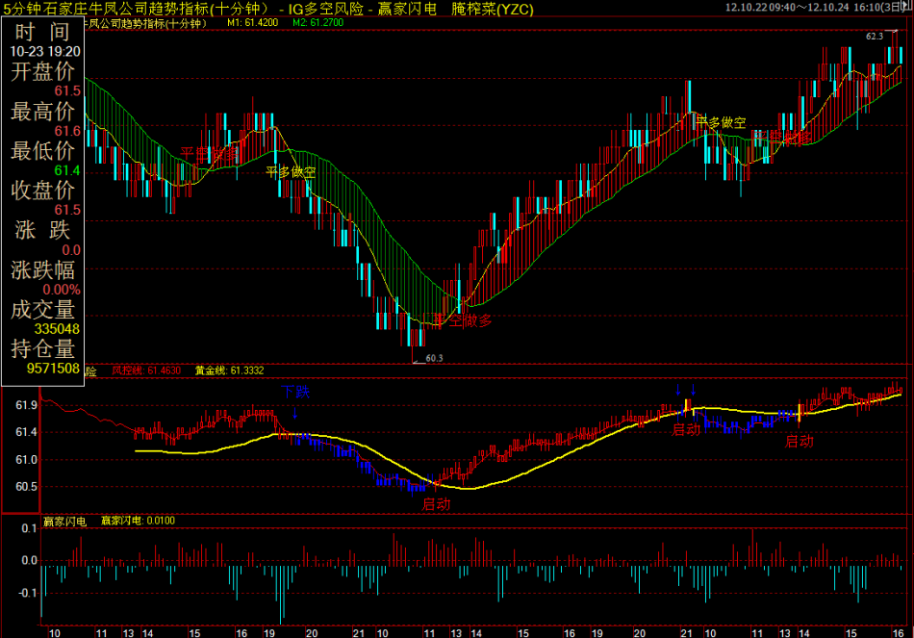Select the 启动 marker at the trough bottom
This screenshot has height=638, width=914.
coord(436,502)
